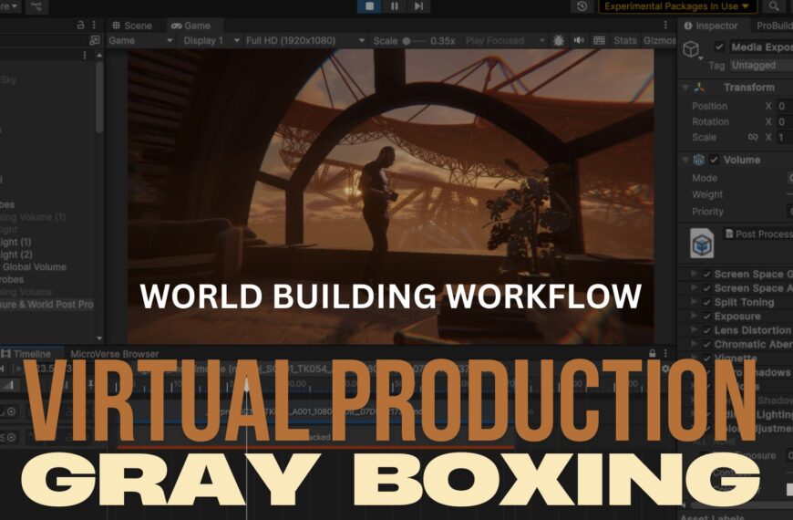Adjust the Game view Scale slider
This screenshot has height=520, width=793.
tap(412, 41)
